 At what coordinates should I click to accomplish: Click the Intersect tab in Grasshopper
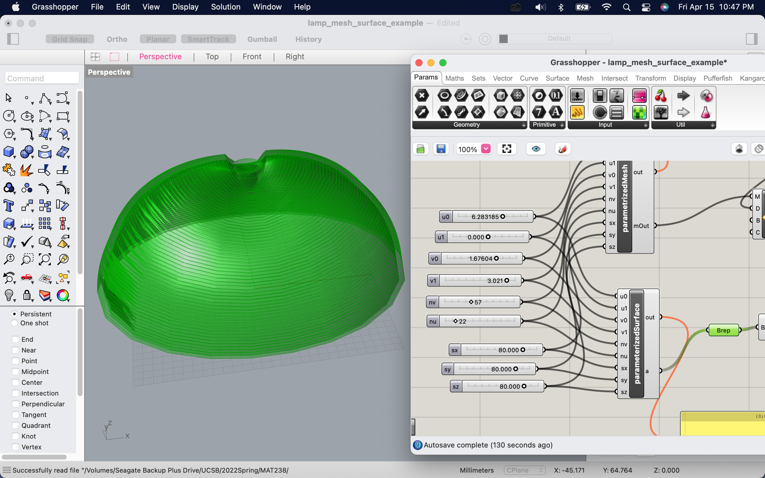point(613,78)
